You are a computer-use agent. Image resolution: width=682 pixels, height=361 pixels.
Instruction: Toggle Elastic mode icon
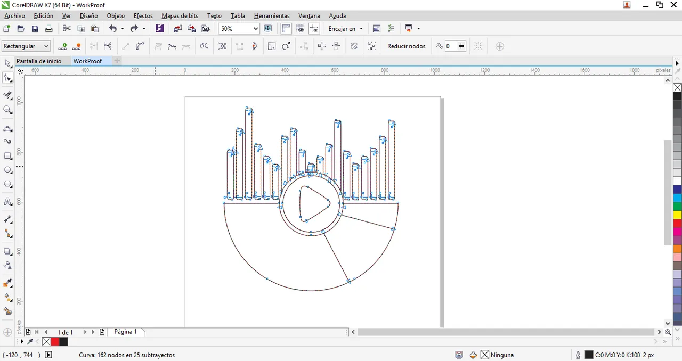pos(354,46)
